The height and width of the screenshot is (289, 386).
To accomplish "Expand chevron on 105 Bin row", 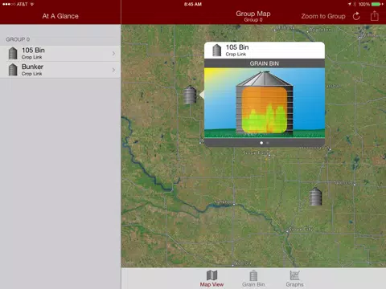I will pyautogui.click(x=113, y=54).
